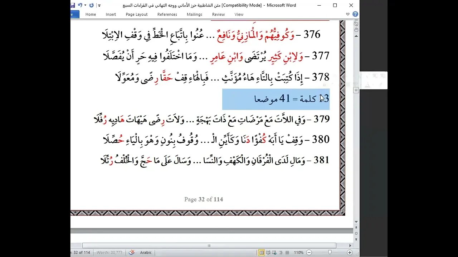Click the vertical scrollbar down arrow
This screenshot has height=257, width=458.
click(x=356, y=222)
